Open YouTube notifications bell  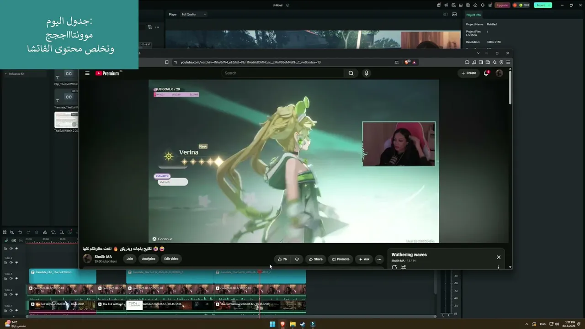pyautogui.click(x=486, y=73)
